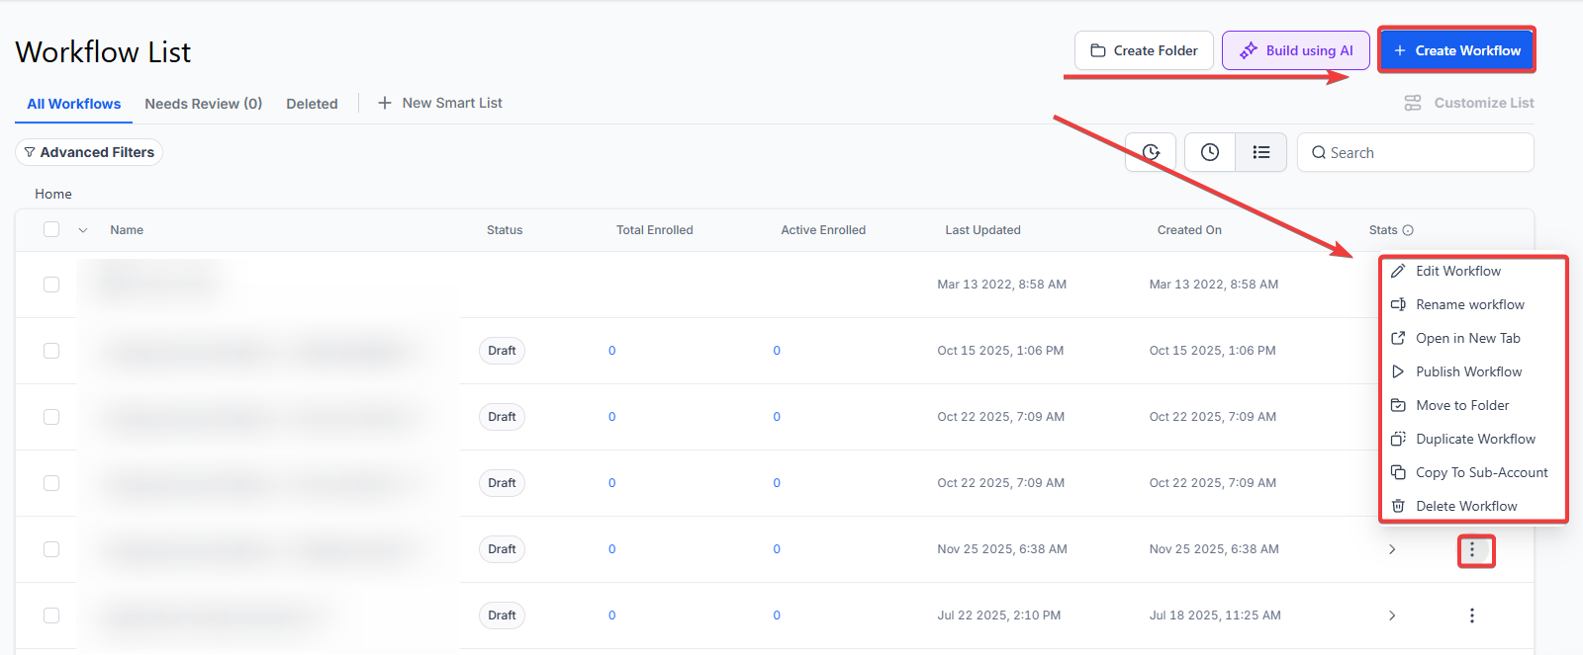This screenshot has width=1583, height=655.
Task: Expand stats chevron for Jul 22 workflow
Action: (1392, 615)
